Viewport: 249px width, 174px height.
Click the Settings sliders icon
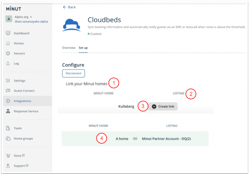pyautogui.click(x=8, y=81)
